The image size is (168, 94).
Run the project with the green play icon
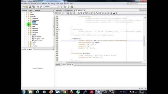[69, 7]
